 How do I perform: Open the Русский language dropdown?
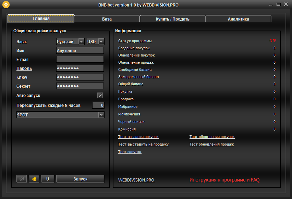click(x=70, y=41)
